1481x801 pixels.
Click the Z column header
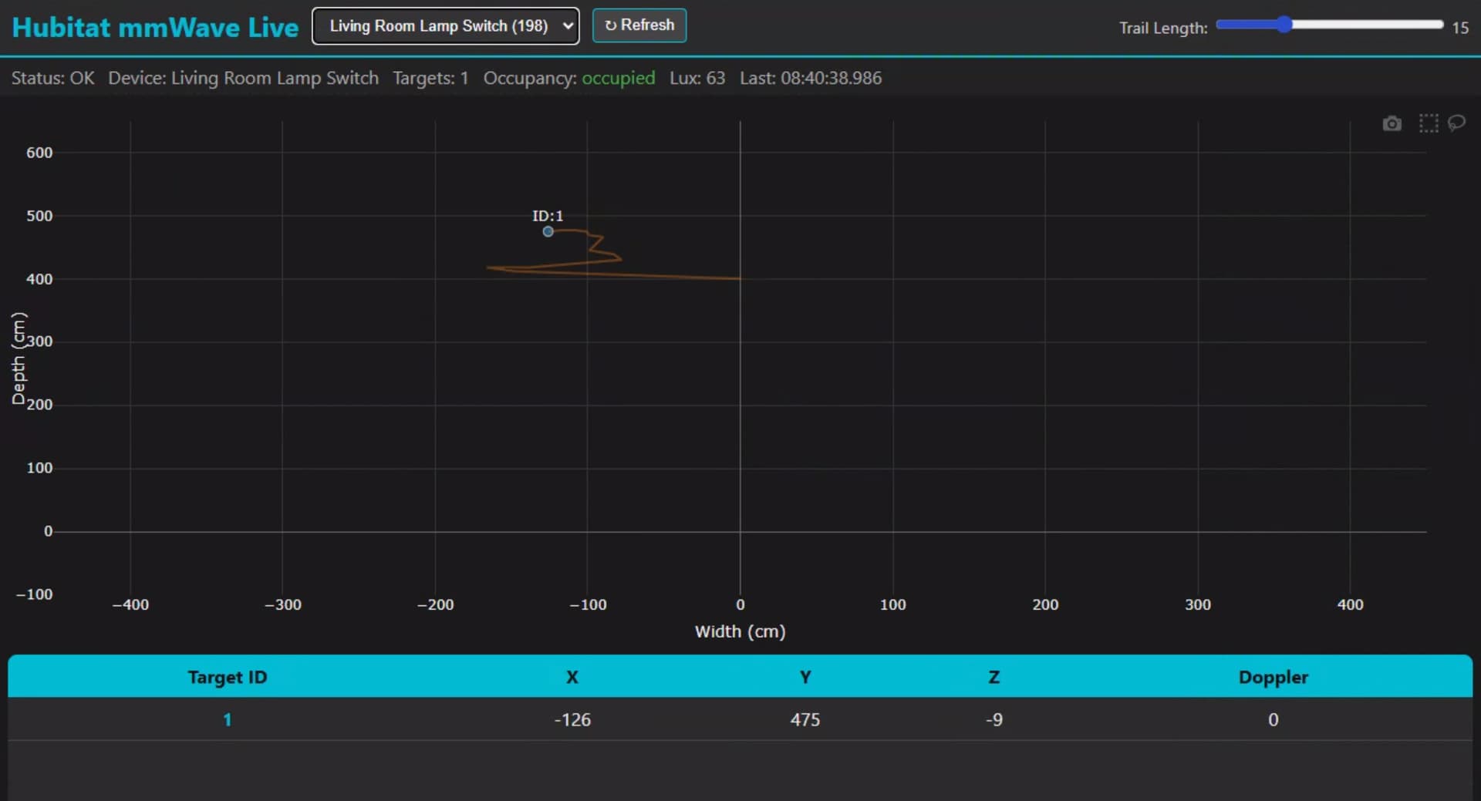coord(994,677)
